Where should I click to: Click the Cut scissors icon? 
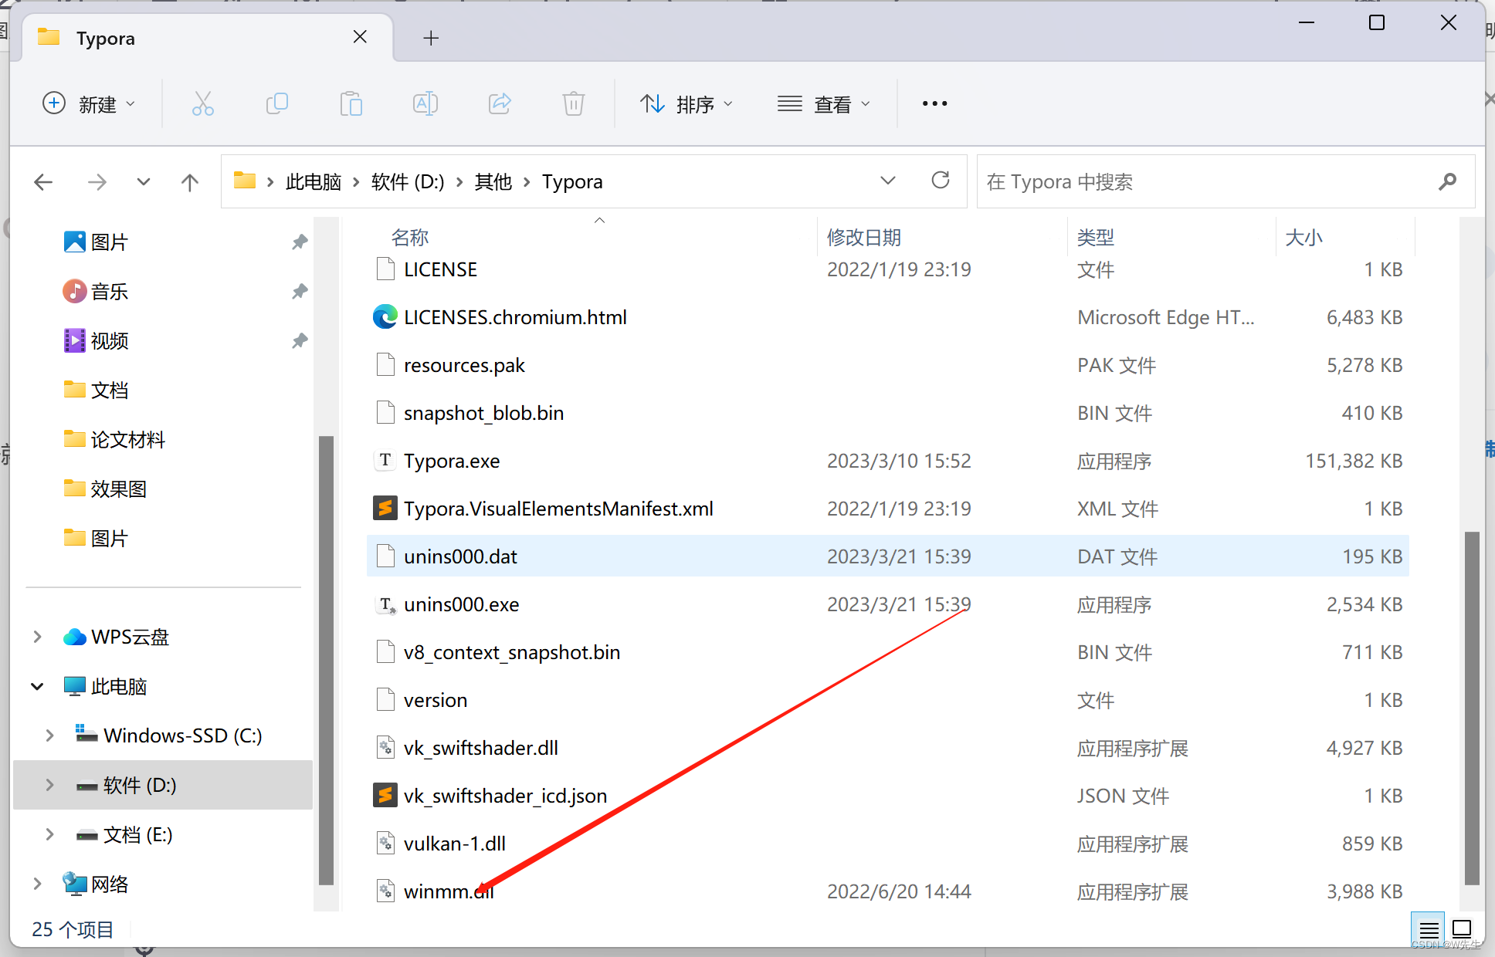203,103
